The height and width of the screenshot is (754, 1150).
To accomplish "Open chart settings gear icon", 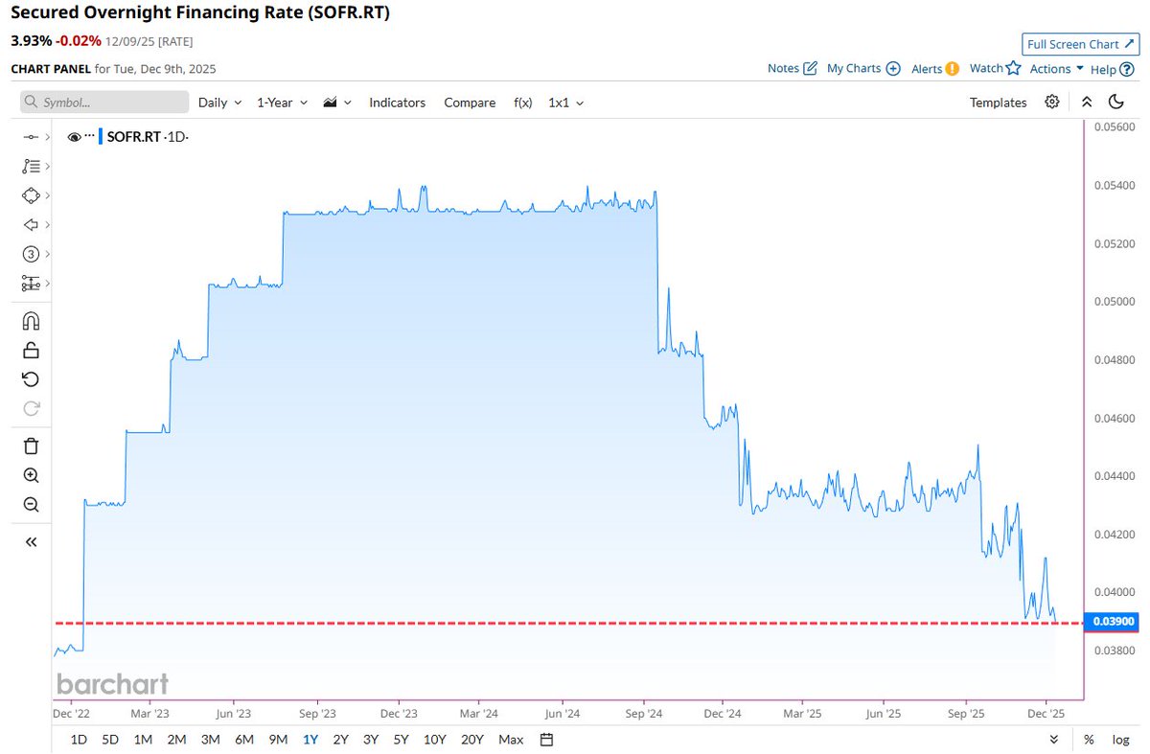I will point(1052,102).
